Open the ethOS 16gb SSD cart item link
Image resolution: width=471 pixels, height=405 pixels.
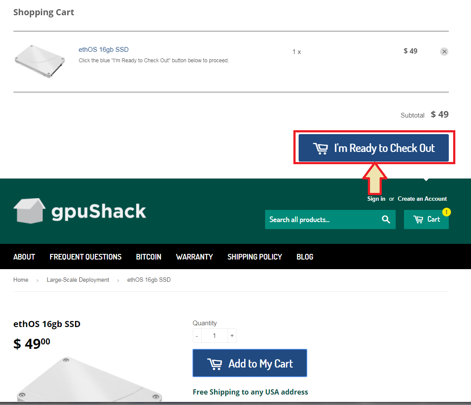[104, 50]
